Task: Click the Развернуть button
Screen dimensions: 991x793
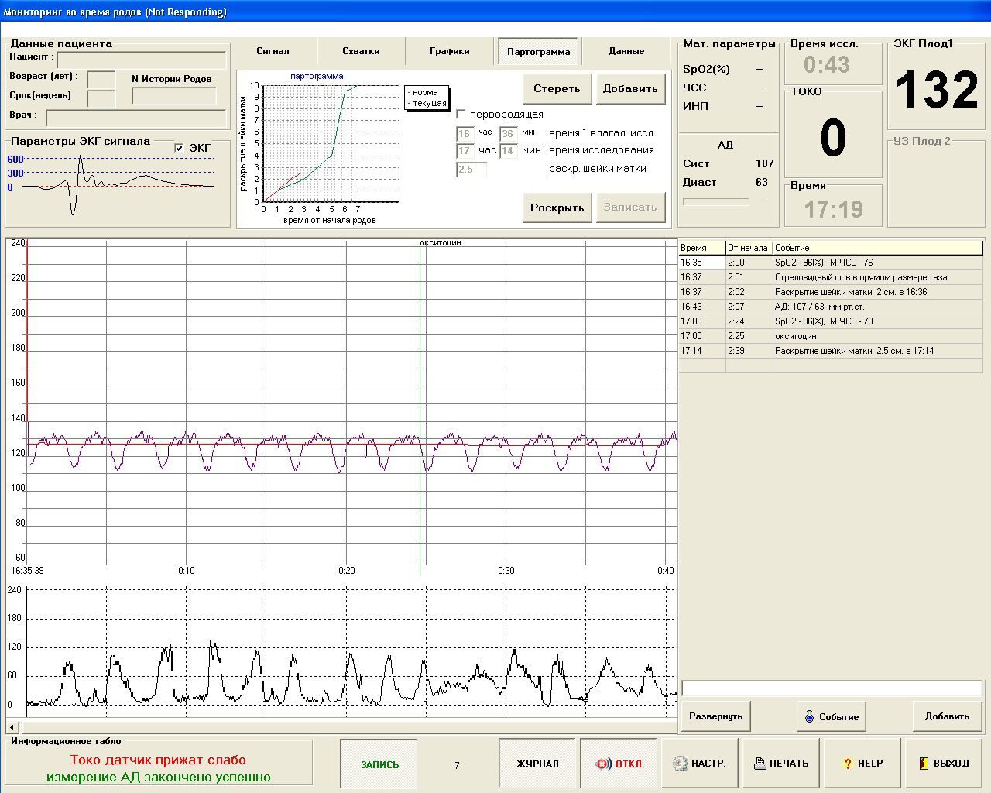Action: pos(715,716)
